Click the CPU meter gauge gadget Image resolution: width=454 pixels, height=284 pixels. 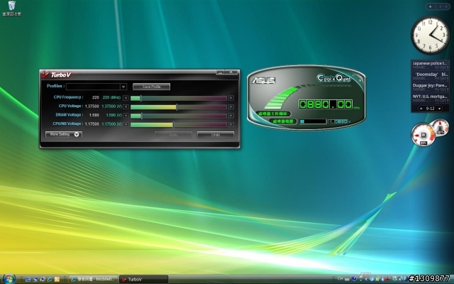(423, 135)
